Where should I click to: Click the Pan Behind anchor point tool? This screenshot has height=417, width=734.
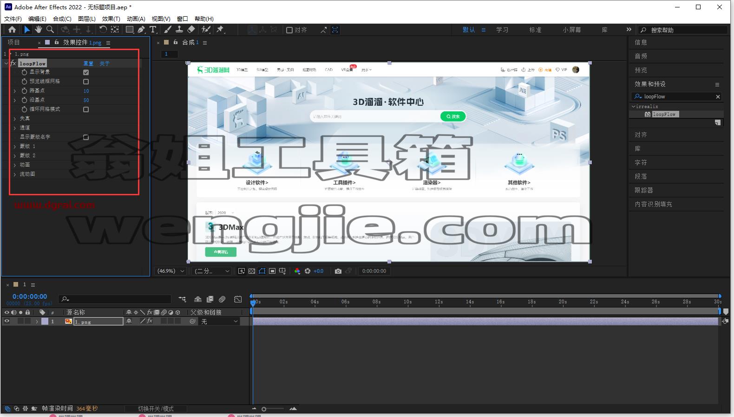click(115, 30)
